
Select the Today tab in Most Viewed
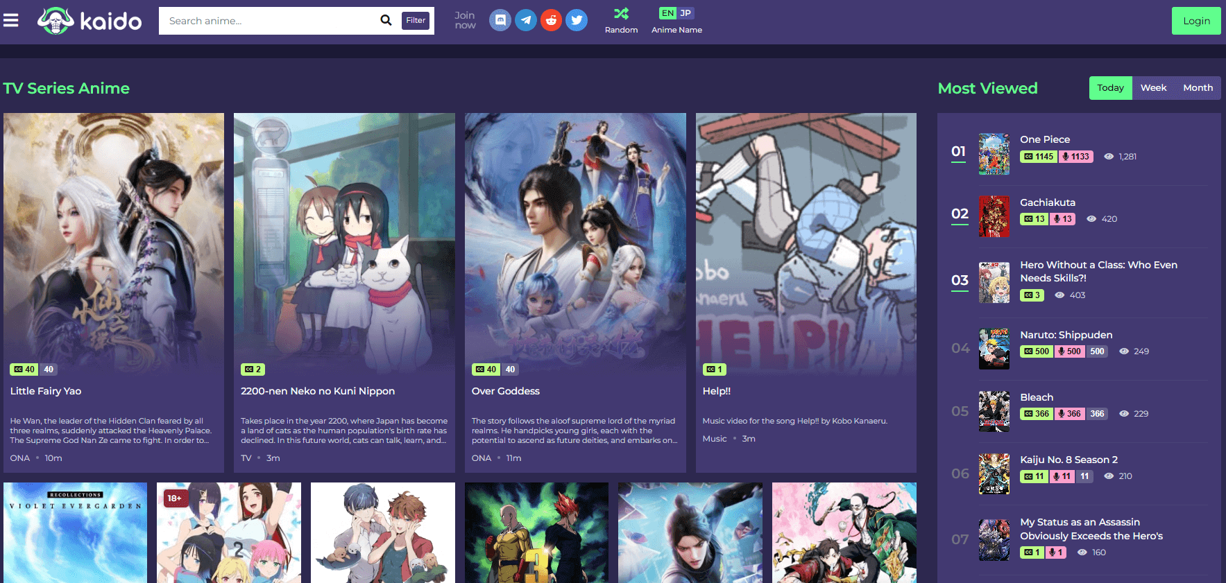pos(1110,88)
